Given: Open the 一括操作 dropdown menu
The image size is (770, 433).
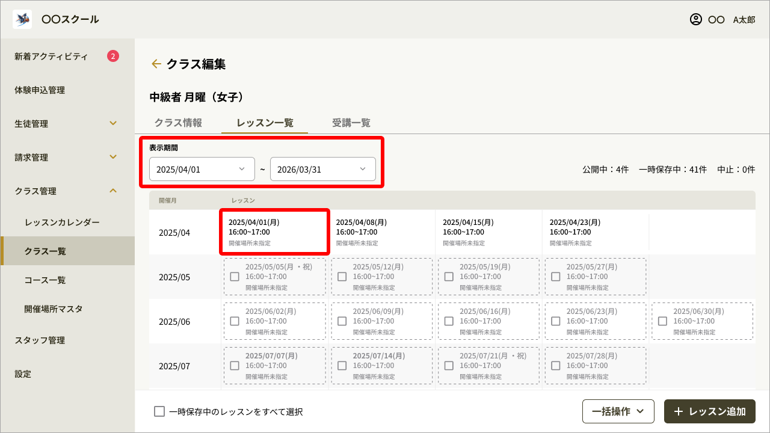Looking at the screenshot, I should point(618,411).
